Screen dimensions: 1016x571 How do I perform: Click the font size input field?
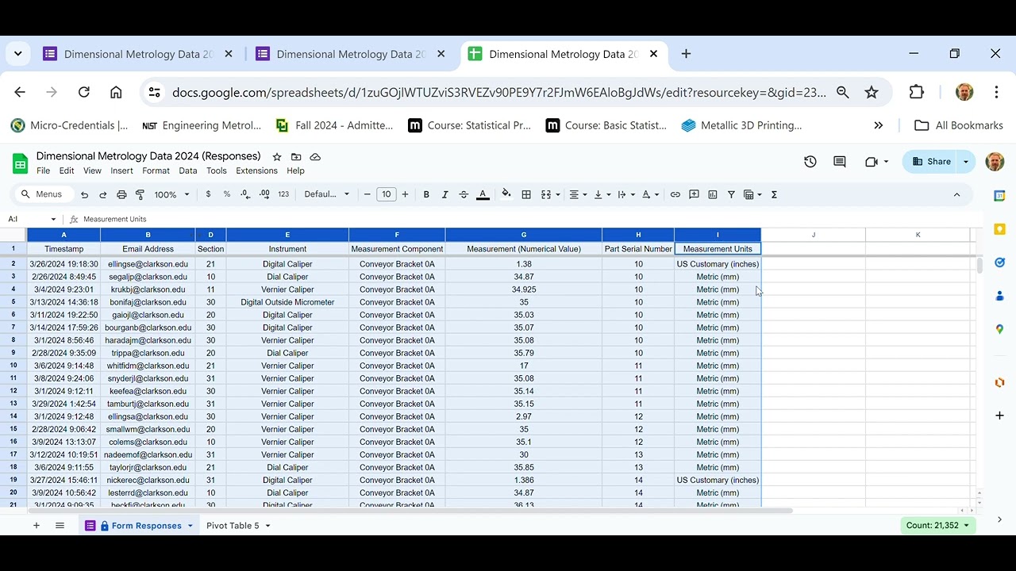point(386,194)
